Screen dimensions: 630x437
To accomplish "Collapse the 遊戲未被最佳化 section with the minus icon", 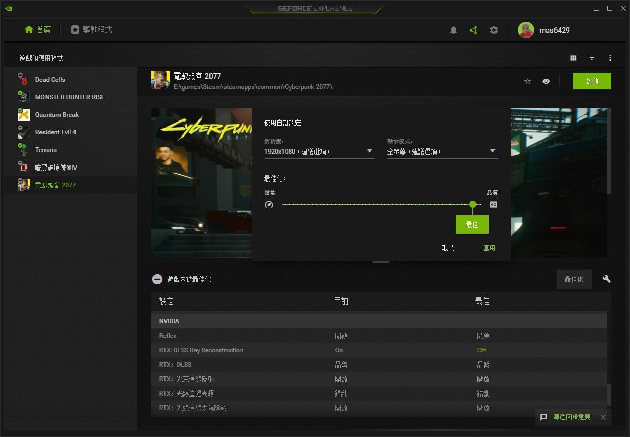I will point(157,279).
